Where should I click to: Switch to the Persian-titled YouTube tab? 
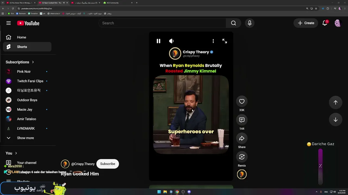86,3
